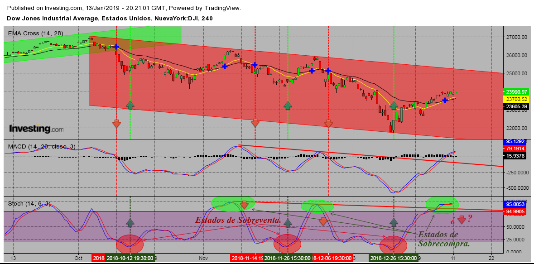Click the Estados de Sobreventa annotation text
534x264 pixels.
click(238, 221)
